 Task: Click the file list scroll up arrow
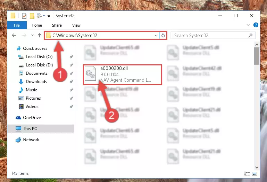pos(257,45)
